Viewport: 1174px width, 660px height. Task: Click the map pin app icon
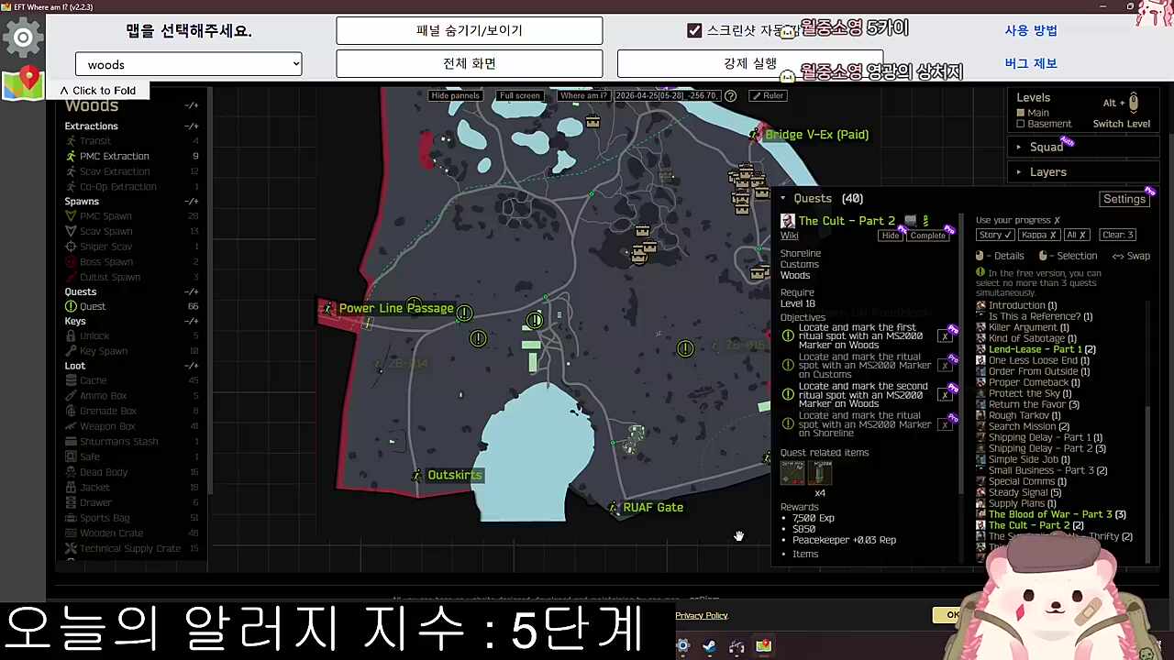coord(23,83)
